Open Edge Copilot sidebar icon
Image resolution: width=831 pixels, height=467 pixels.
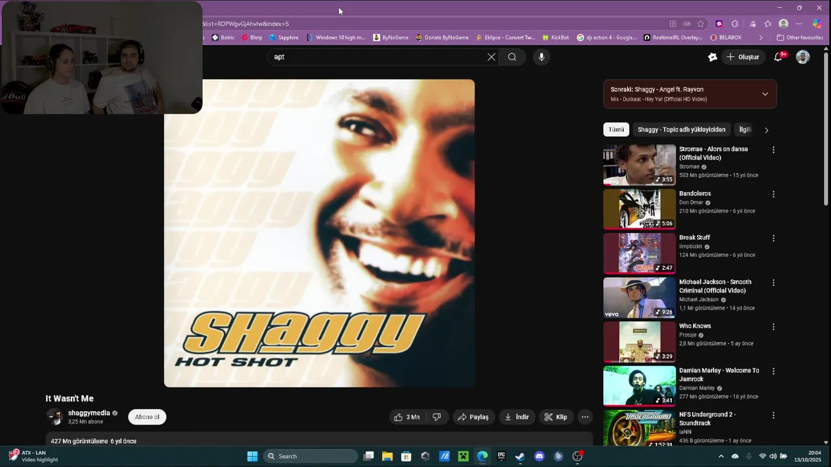pos(817,24)
